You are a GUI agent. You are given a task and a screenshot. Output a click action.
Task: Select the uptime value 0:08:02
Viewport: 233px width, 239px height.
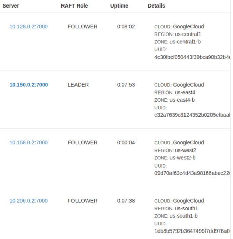pos(126,27)
